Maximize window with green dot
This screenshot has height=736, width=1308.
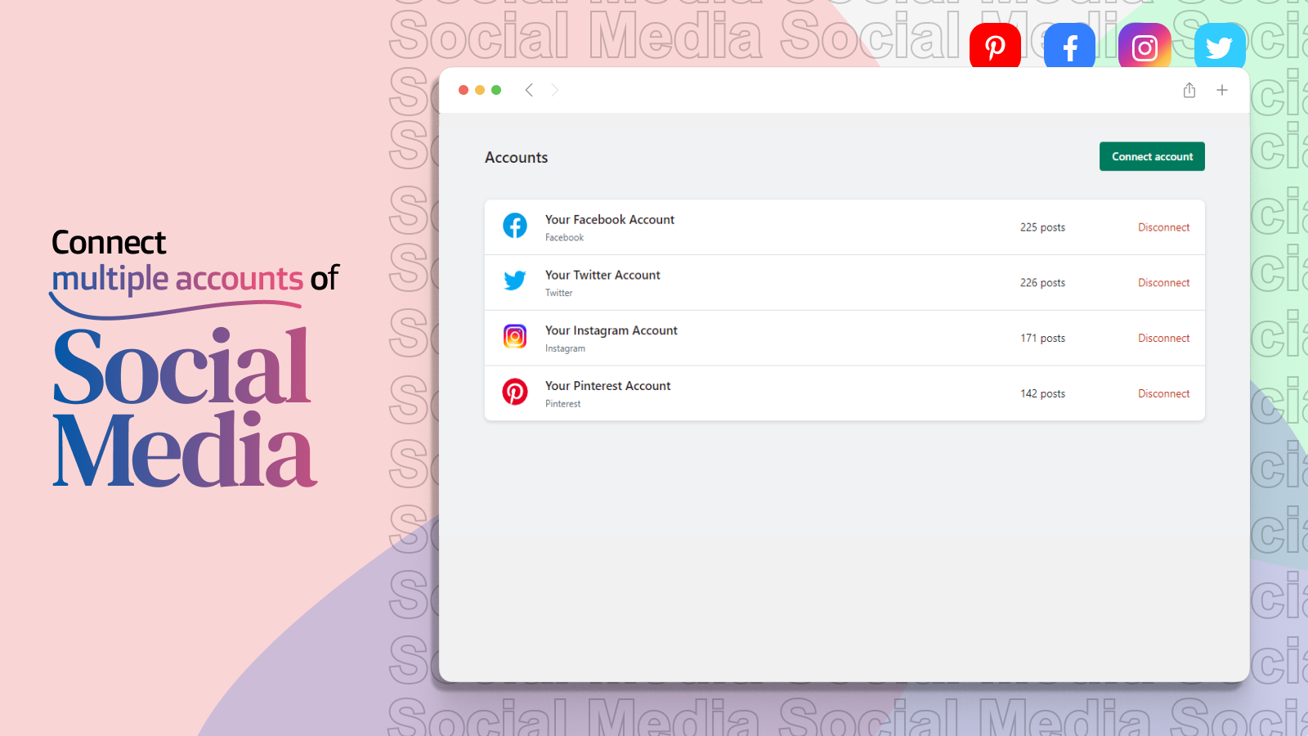tap(496, 90)
